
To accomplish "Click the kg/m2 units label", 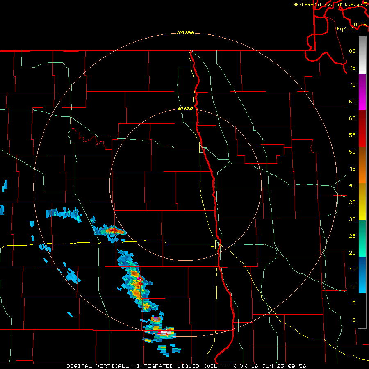I will click(x=345, y=29).
